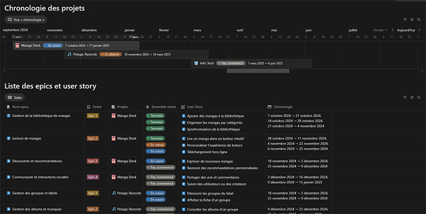The width and height of the screenshot is (426, 214).
Task: Click icon beside Gestion de la bibliothèque epic
Action: 9,116
